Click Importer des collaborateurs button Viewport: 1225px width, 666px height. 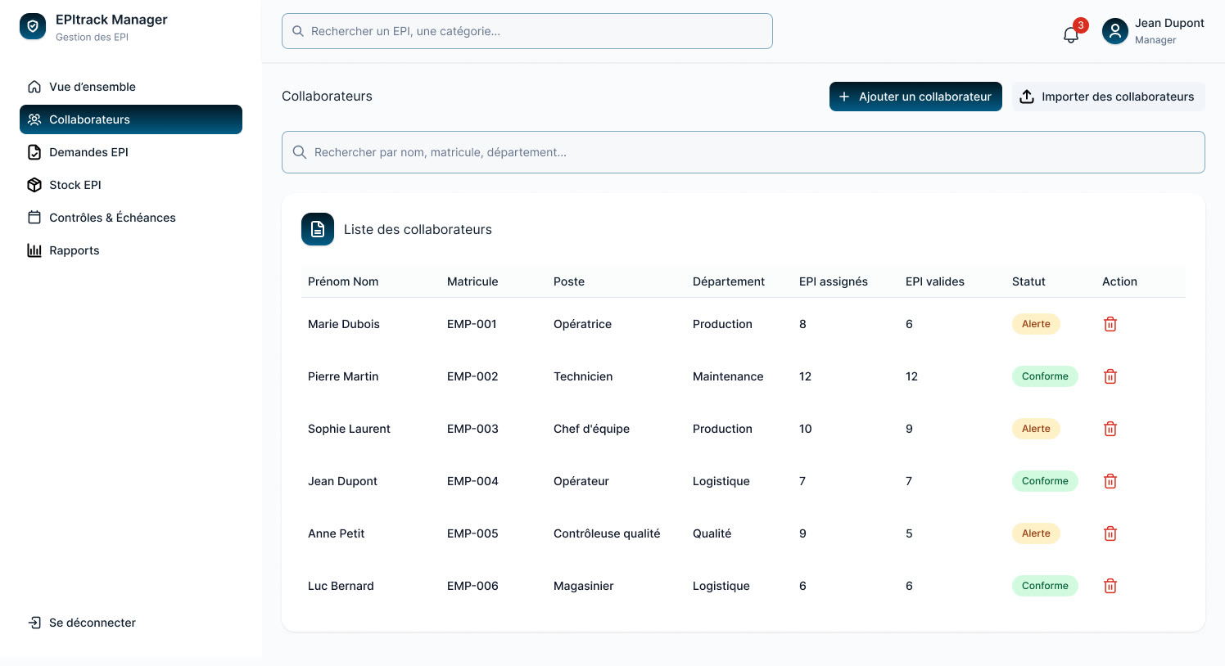click(1109, 97)
